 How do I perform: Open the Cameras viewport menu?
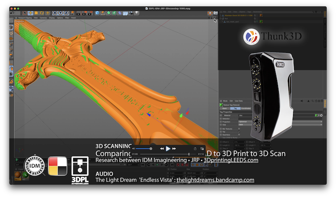pyautogui.click(x=43, y=18)
